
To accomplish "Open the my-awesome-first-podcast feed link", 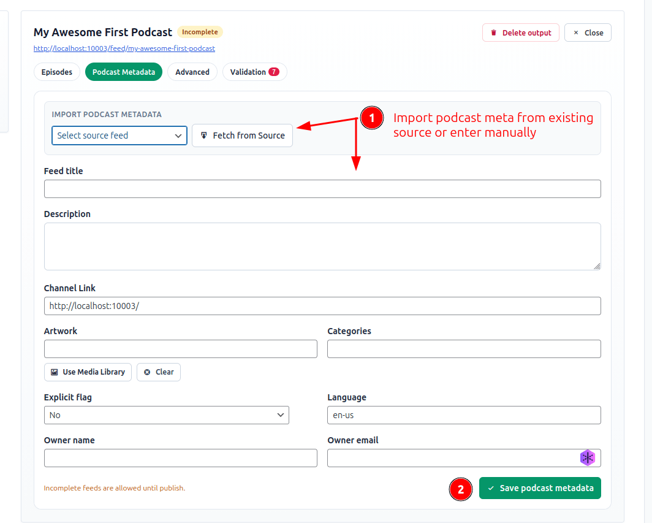I will [x=124, y=48].
